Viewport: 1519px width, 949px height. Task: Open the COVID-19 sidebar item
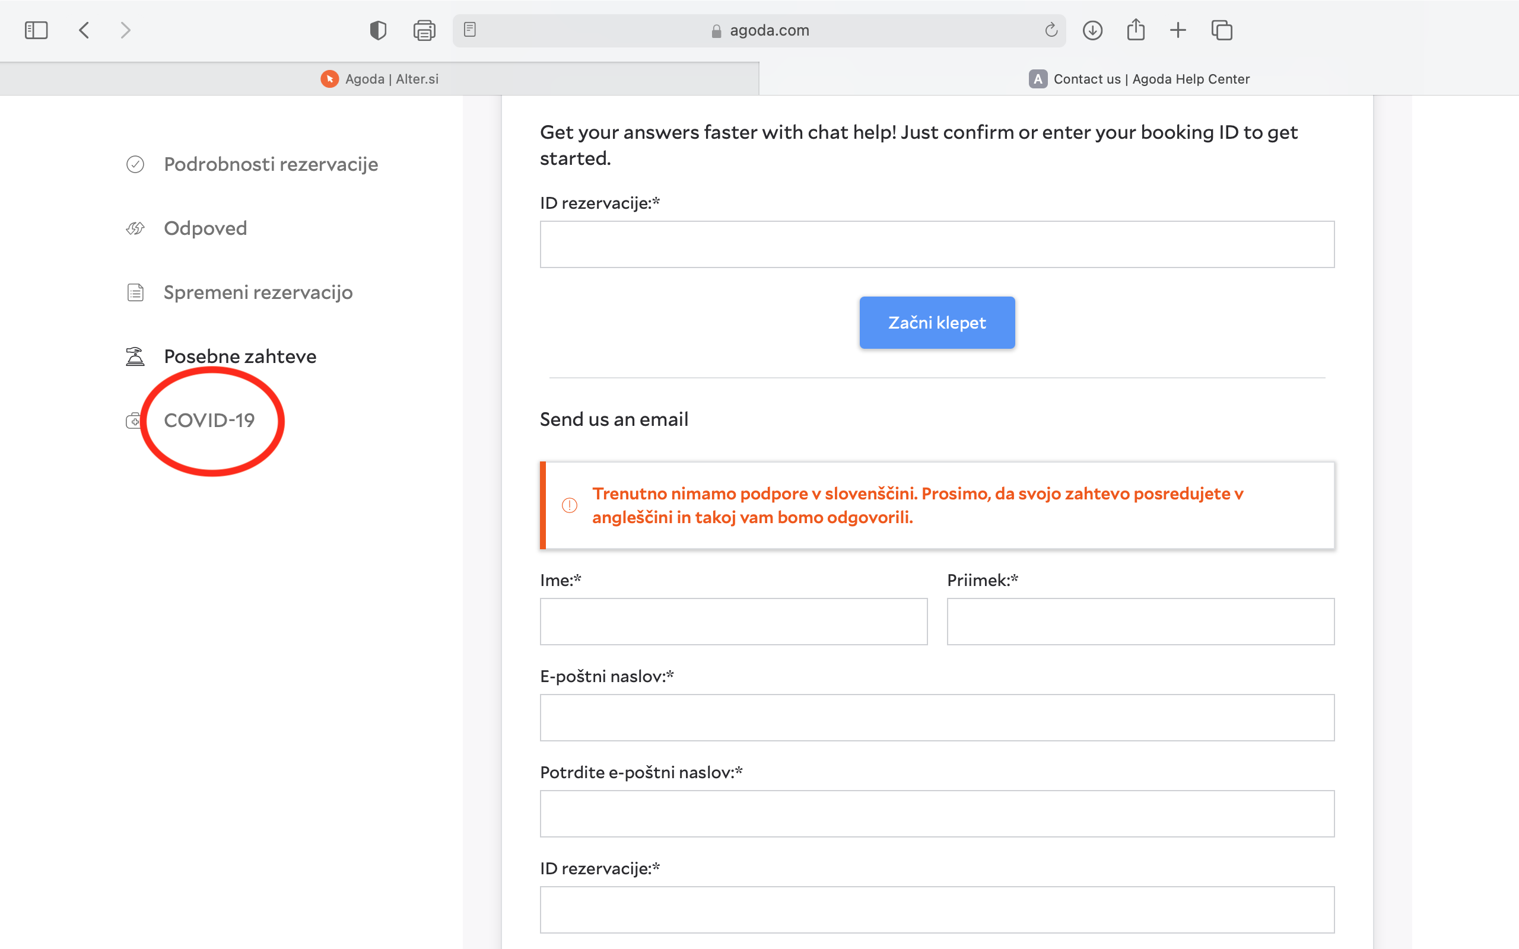point(209,421)
